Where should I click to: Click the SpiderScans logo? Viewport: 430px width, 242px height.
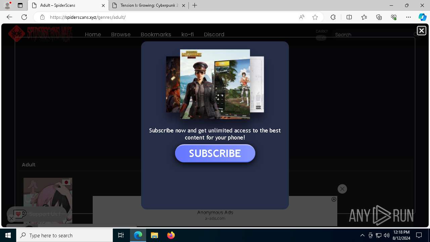pos(40,34)
